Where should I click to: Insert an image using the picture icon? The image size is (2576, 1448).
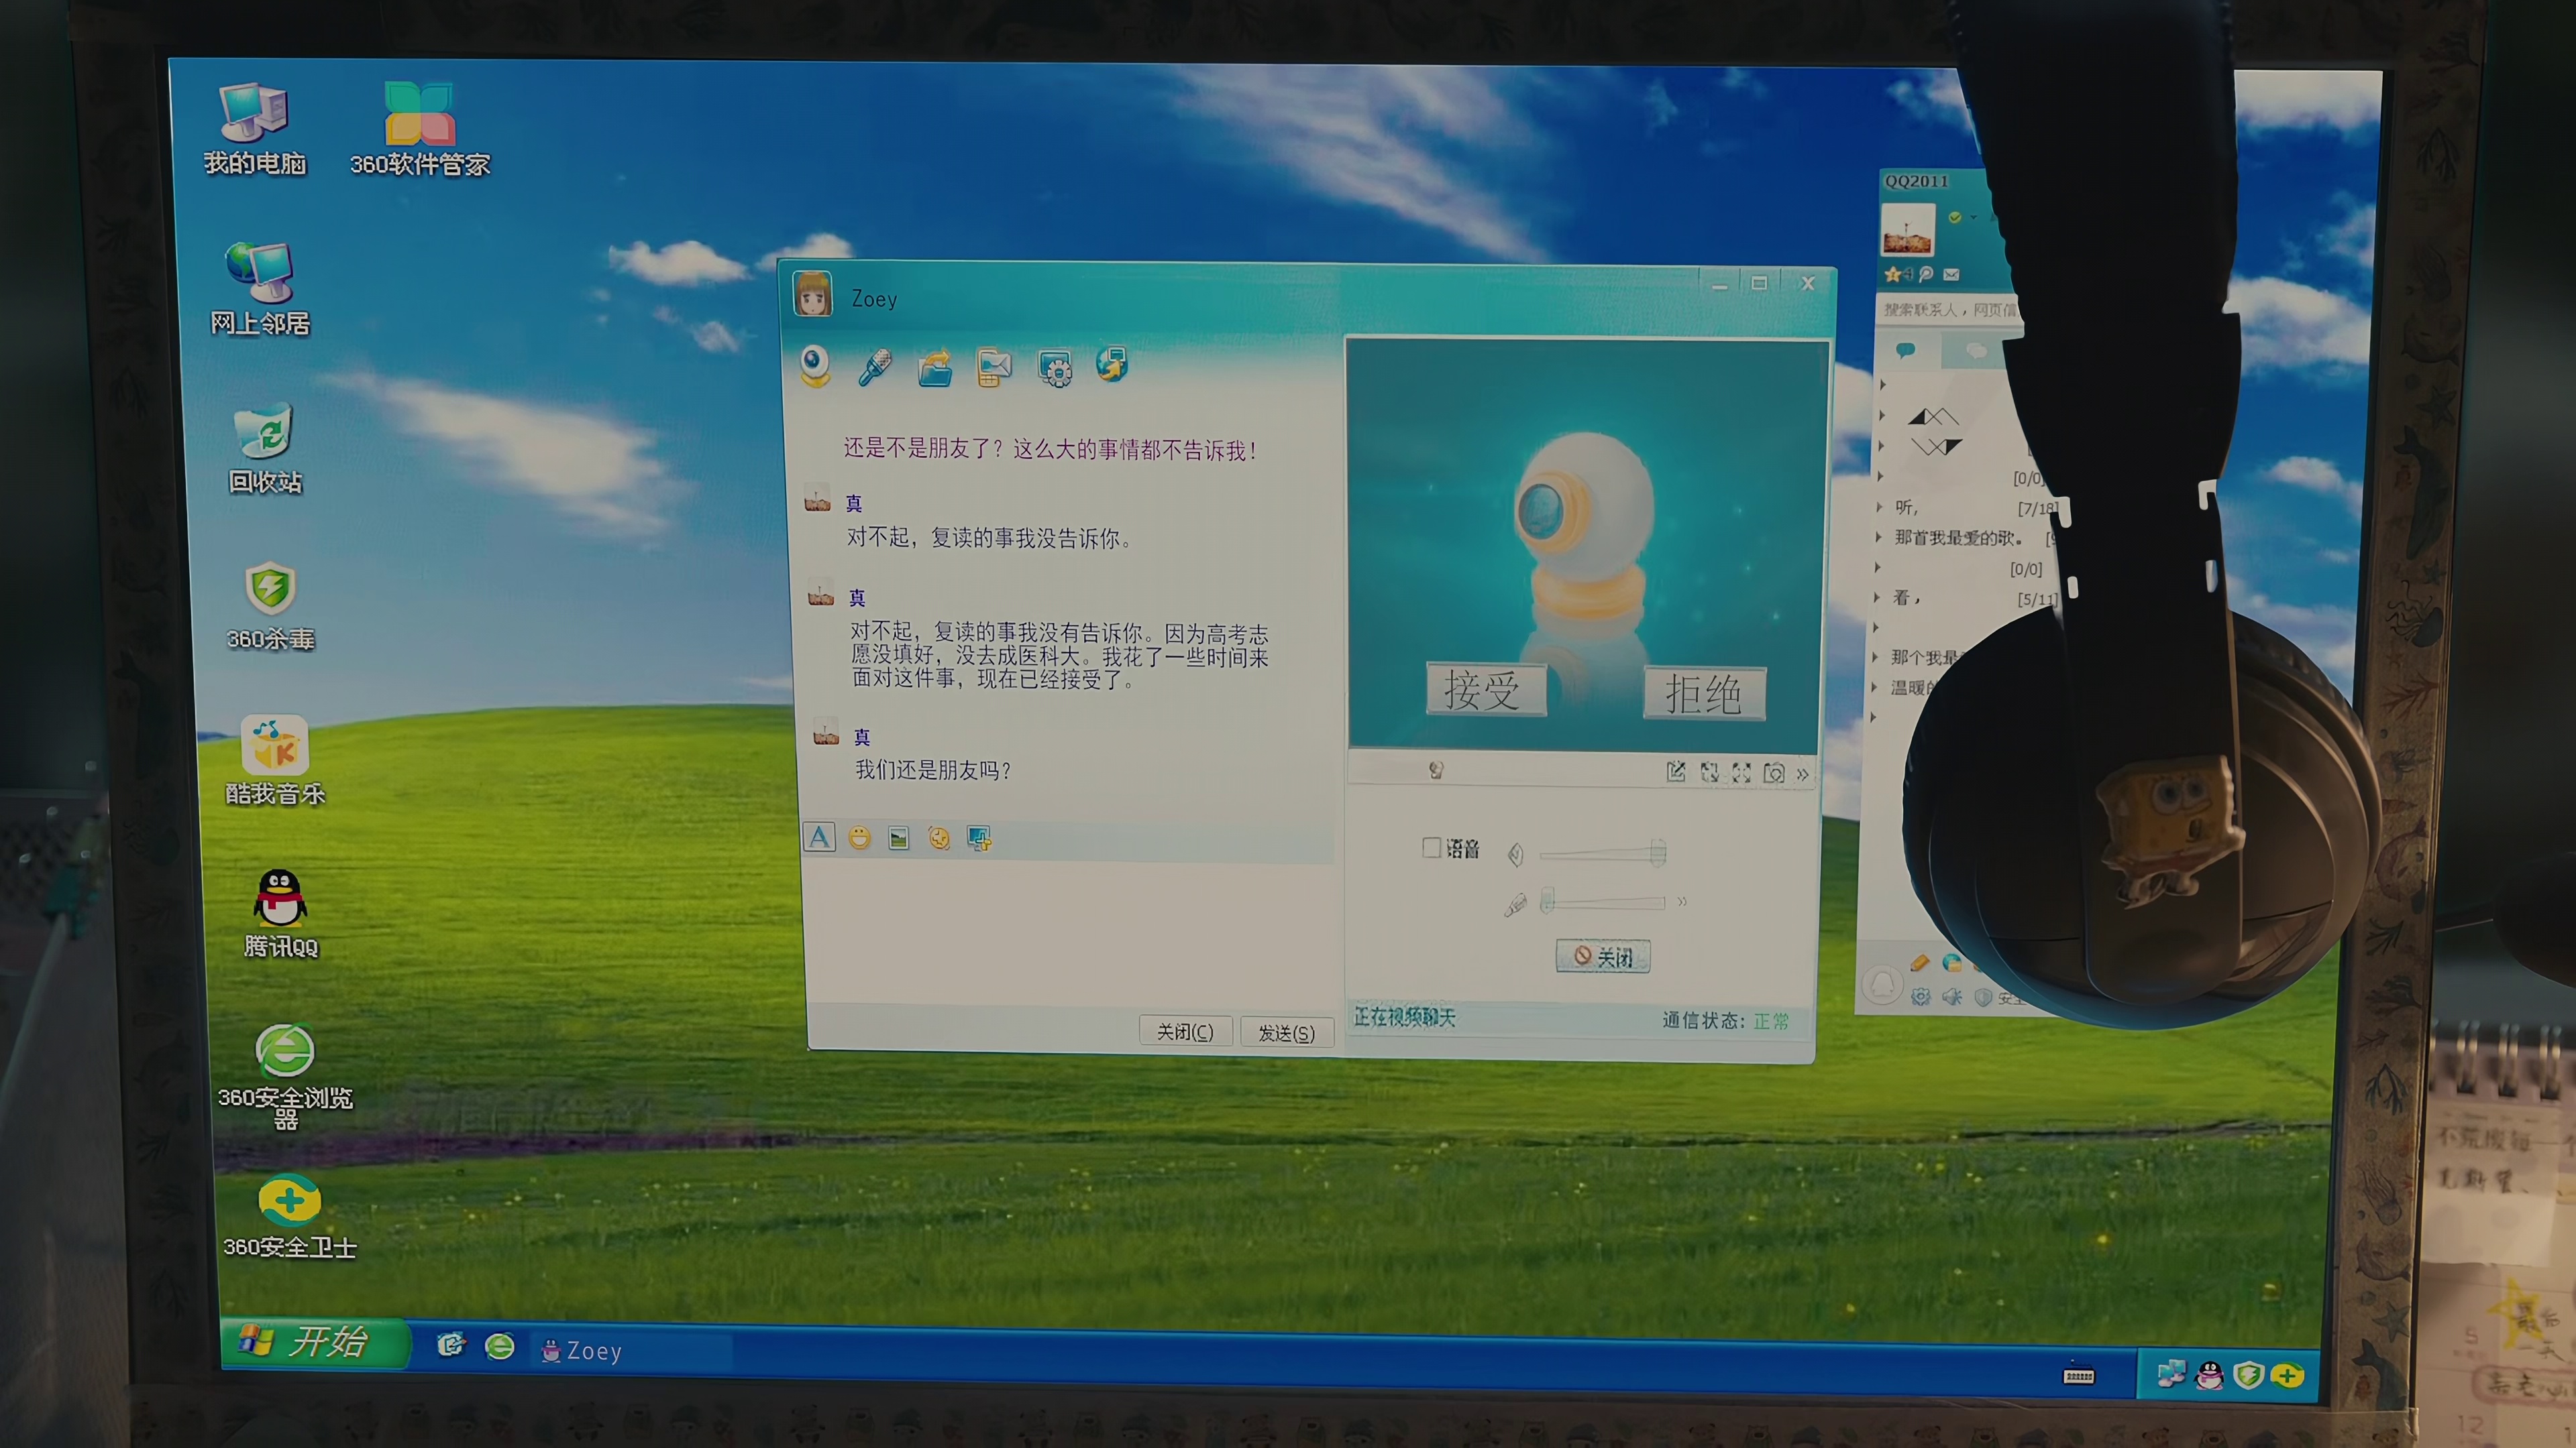(899, 839)
